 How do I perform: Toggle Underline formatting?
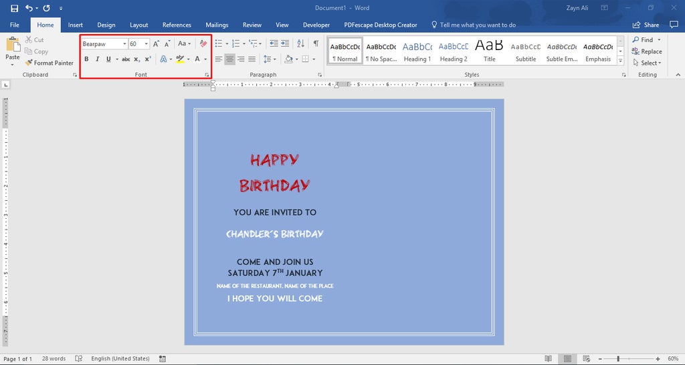[108, 59]
